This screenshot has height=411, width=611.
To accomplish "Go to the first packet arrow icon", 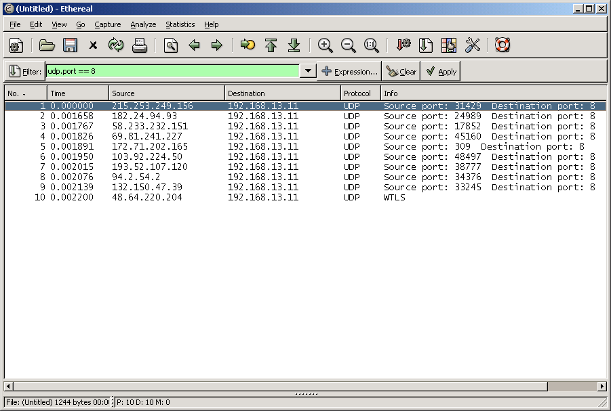I will point(271,45).
